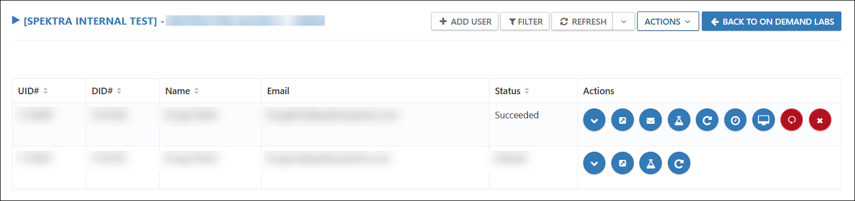The image size is (855, 201).
Task: Expand the first row's chevron down button
Action: click(594, 120)
